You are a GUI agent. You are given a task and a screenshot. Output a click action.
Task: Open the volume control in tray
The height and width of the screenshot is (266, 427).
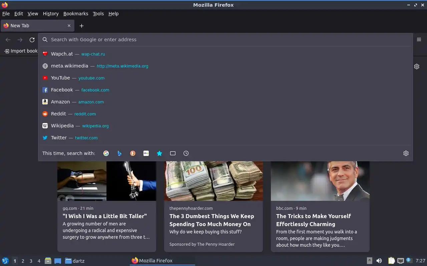(x=379, y=261)
